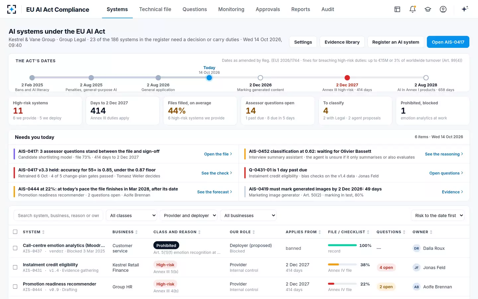Open the user account profile icon

[x=443, y=9]
